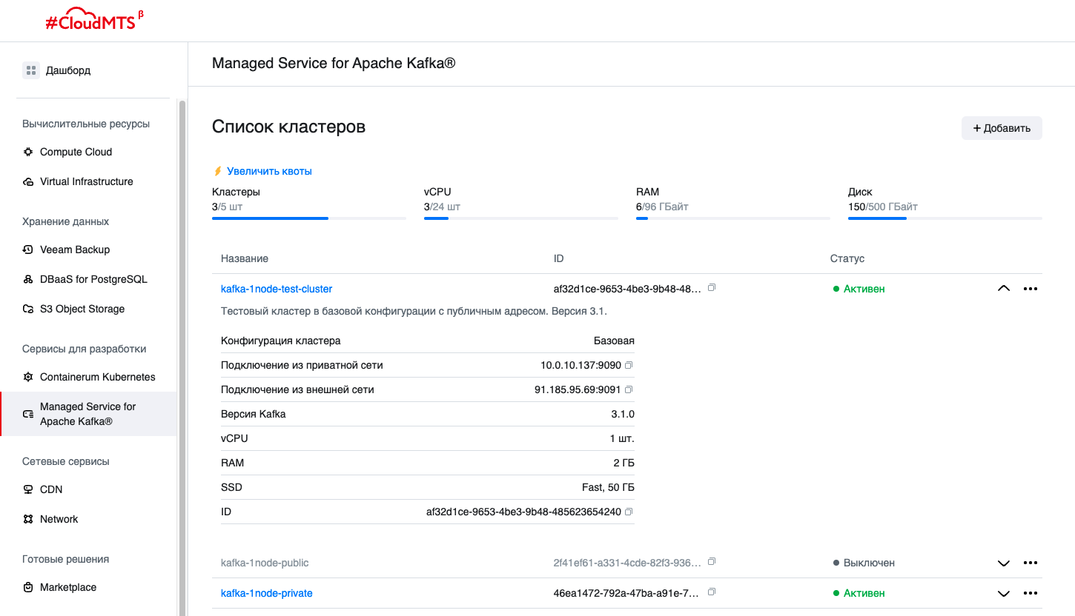Open three-dot menu for kafka-1node-test-cluster
The width and height of the screenshot is (1075, 616).
click(x=1030, y=289)
